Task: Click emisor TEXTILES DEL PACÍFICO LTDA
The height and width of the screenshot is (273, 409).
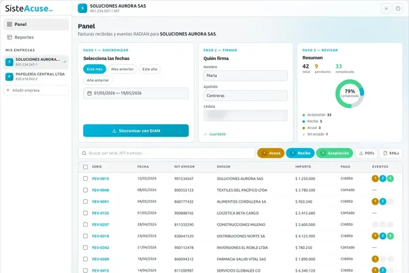Action: 242,190
